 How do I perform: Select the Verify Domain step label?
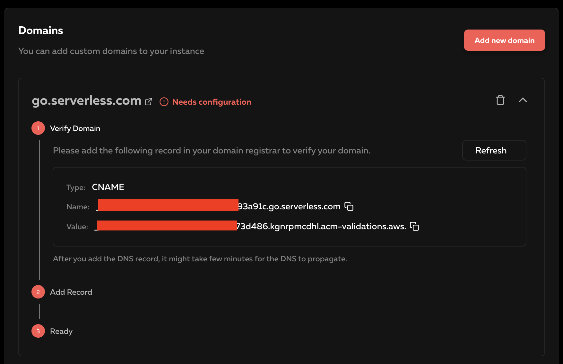tap(75, 128)
